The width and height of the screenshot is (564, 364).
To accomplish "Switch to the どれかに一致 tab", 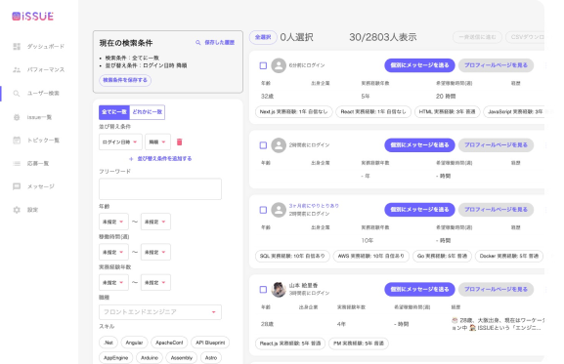I will coord(148,112).
